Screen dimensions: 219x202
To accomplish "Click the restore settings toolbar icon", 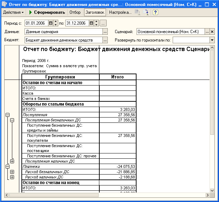I will pos(138,12).
